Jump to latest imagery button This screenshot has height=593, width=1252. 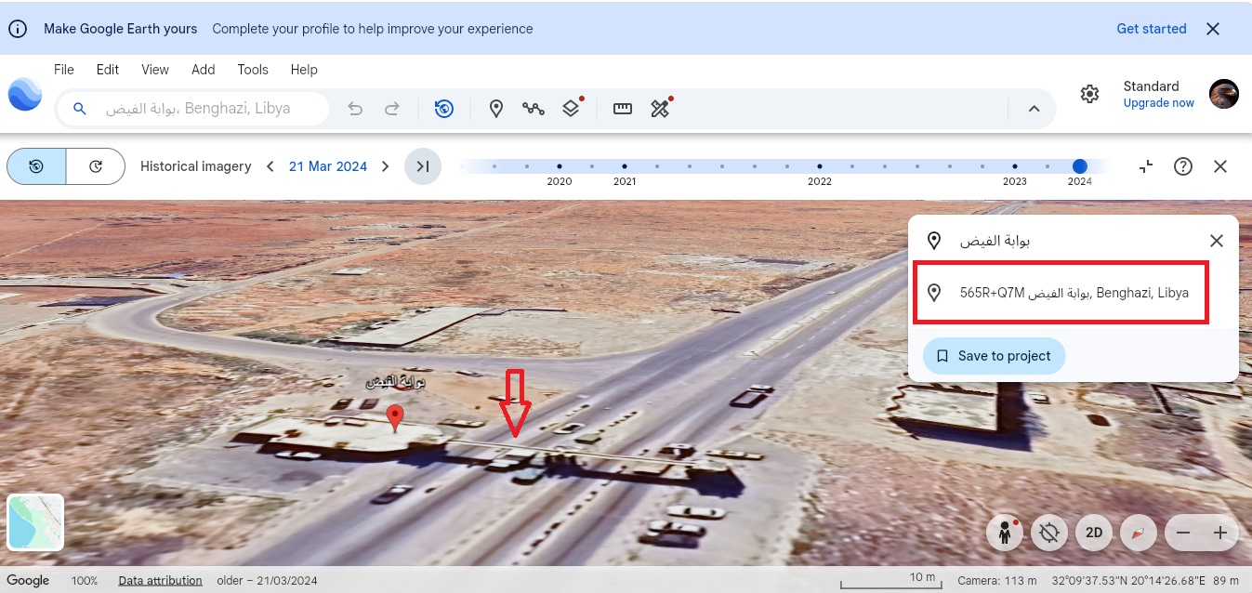(423, 166)
